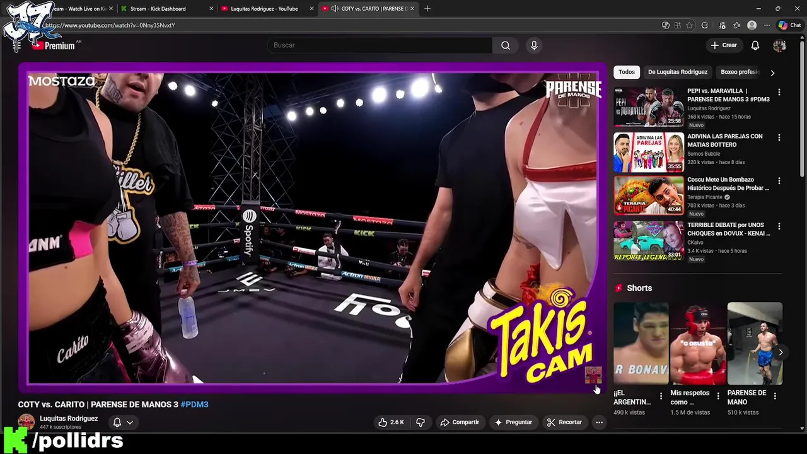
Task: Click the Shorts section icon
Action: point(619,288)
